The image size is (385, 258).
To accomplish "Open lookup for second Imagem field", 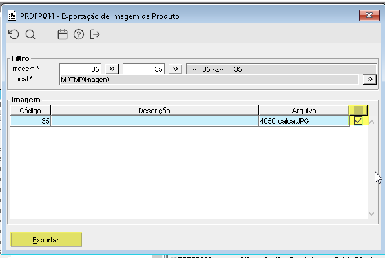I will (175, 69).
